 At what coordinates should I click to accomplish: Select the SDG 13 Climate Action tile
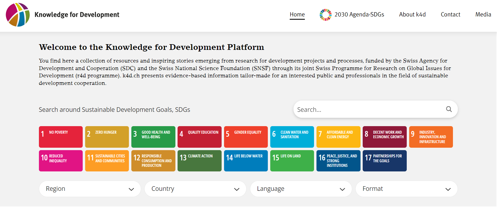point(199,161)
